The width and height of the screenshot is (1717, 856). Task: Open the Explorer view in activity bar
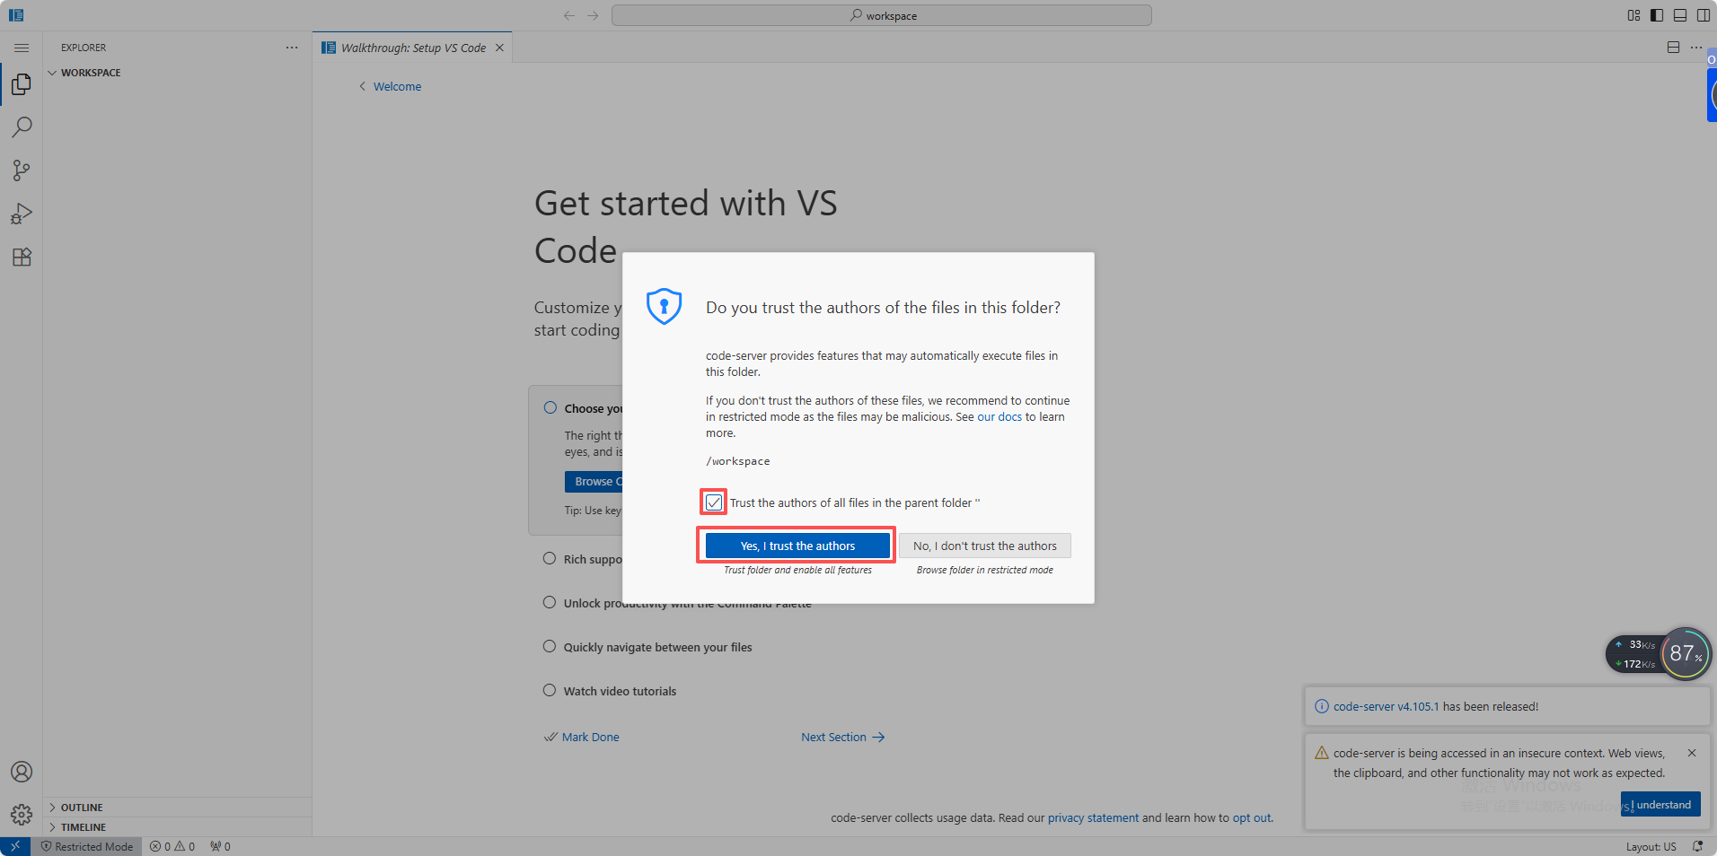tap(22, 84)
